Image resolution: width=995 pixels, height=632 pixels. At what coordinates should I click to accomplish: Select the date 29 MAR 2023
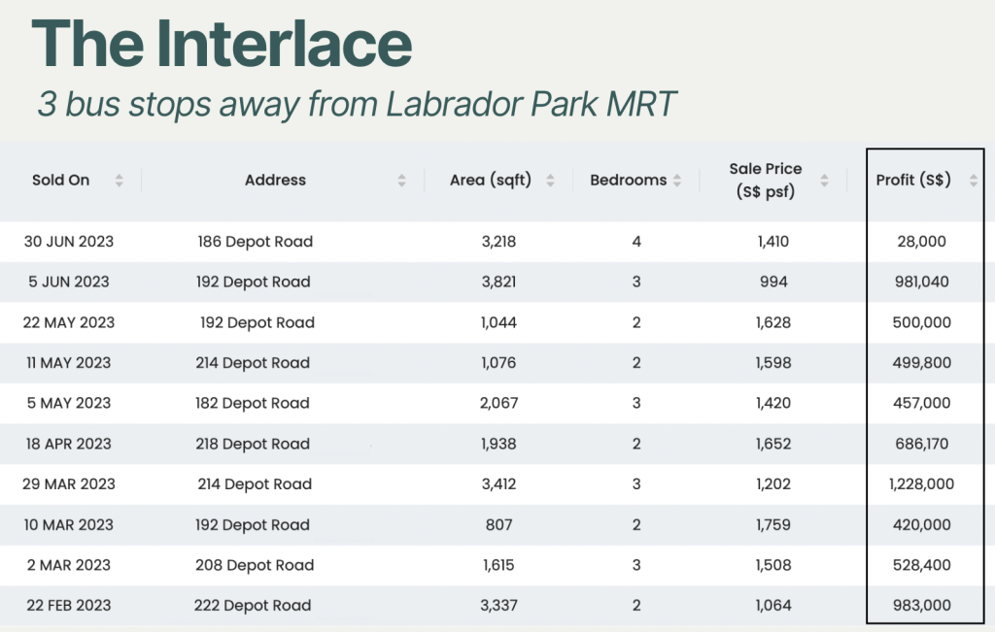[x=69, y=484]
